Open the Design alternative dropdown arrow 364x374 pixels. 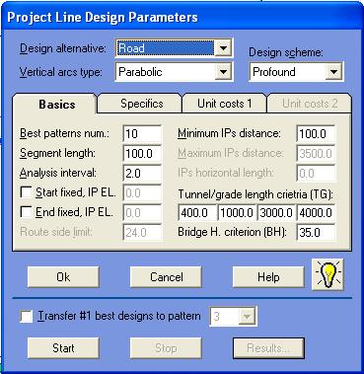tap(223, 48)
